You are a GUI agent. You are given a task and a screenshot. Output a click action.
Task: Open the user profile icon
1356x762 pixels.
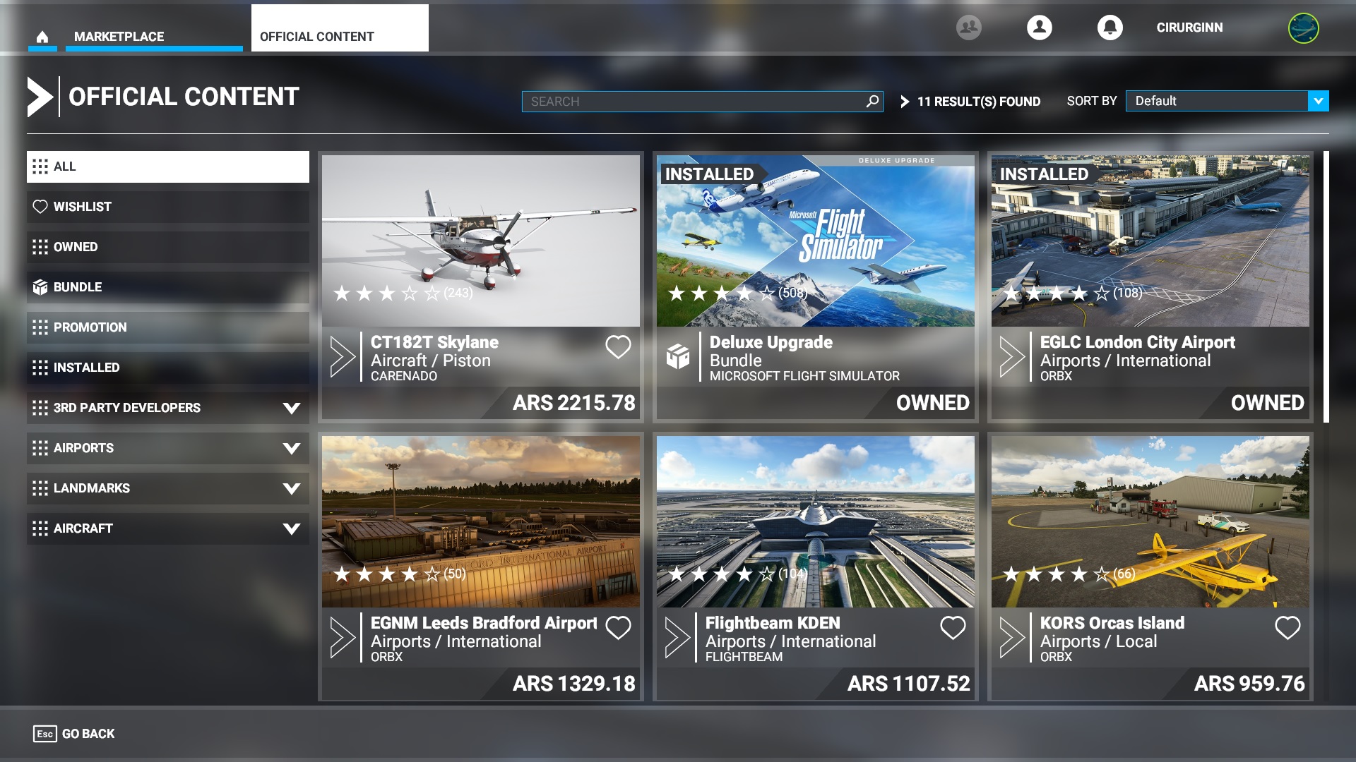click(1039, 28)
